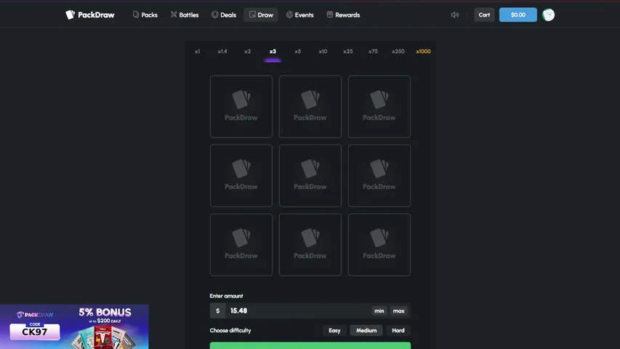Viewport: 620px width, 349px height.
Task: Click the 5% BONUS promo banner
Action: pos(74,326)
